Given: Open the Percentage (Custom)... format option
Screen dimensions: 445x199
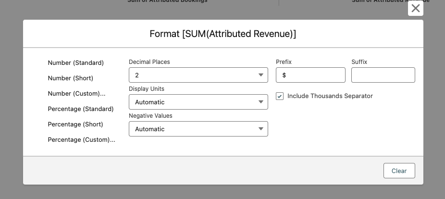Looking at the screenshot, I should [x=81, y=140].
